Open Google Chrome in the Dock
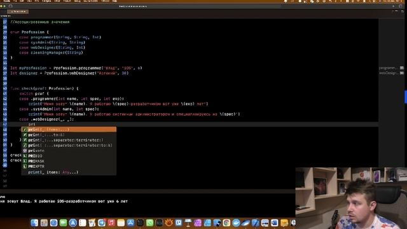Image resolution: width=407 pixels, height=229 pixels. click(226, 223)
